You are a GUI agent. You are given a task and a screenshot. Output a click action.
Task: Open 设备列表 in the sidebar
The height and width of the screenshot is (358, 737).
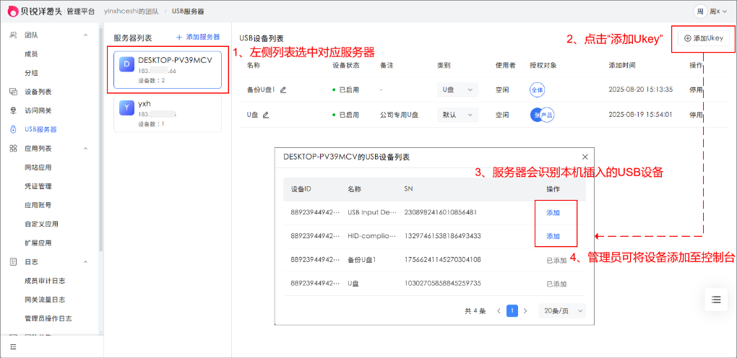pyautogui.click(x=38, y=92)
